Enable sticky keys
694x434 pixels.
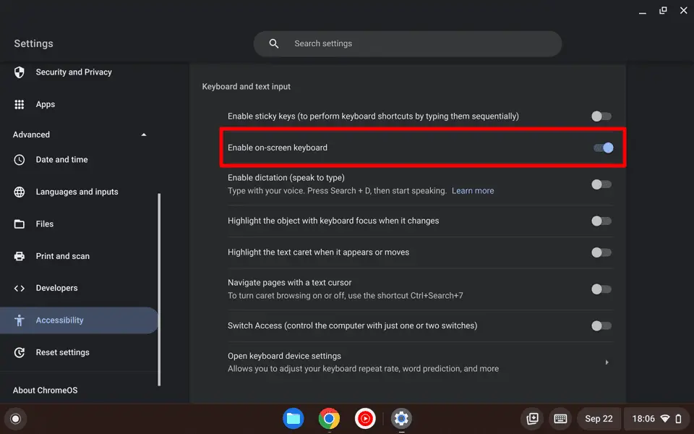pos(601,116)
